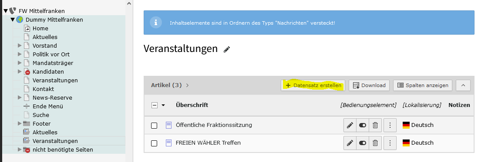The width and height of the screenshot is (478, 162).
Task: Click the Notizen column header
Action: coord(459,105)
